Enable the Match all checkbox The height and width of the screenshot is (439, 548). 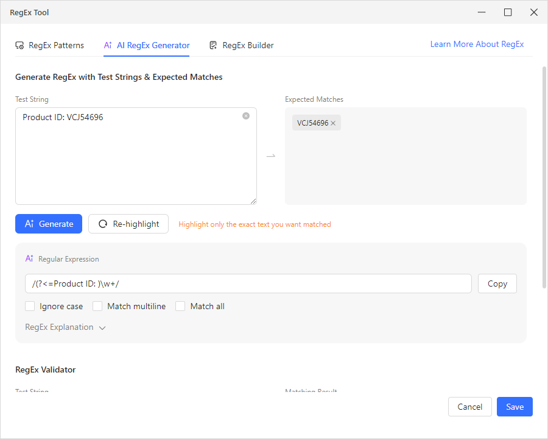180,305
